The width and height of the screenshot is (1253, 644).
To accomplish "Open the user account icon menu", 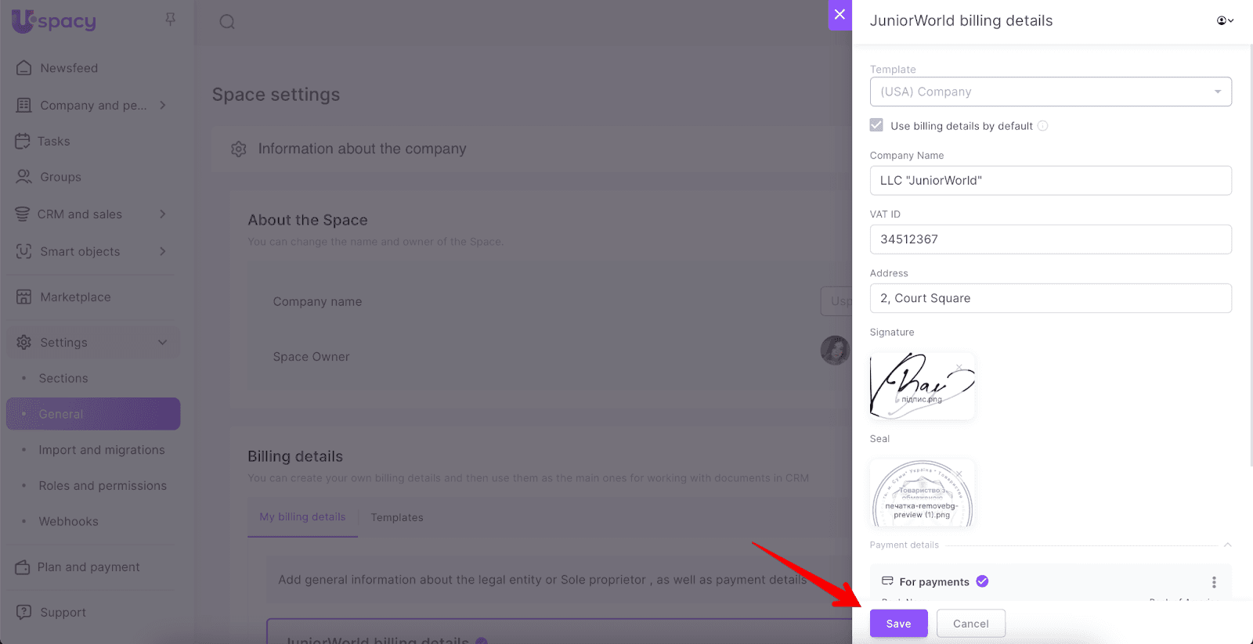I will click(x=1224, y=20).
